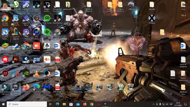Open the Google Chrome desktop shortcut

tap(5, 20)
